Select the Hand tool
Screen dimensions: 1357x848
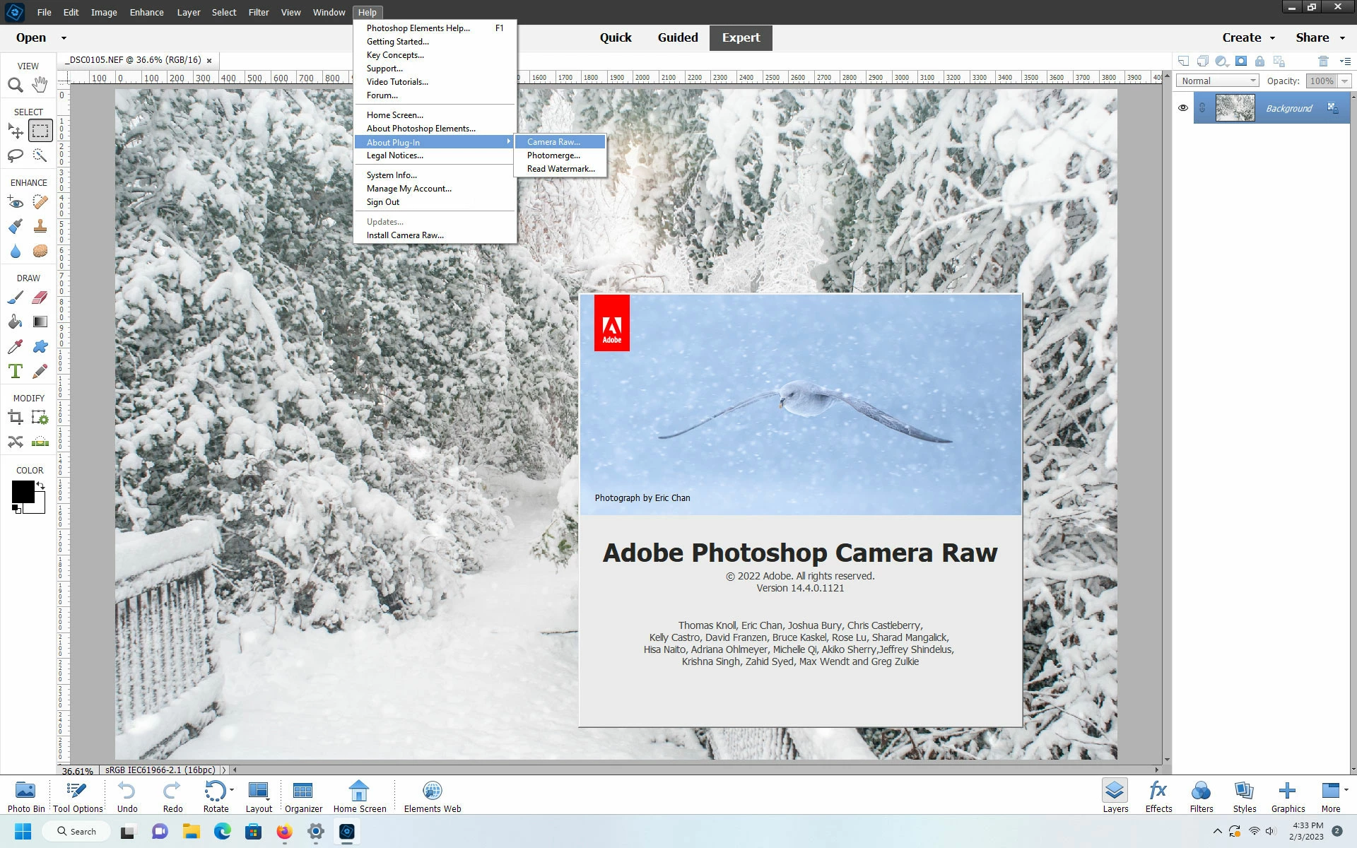pos(40,85)
